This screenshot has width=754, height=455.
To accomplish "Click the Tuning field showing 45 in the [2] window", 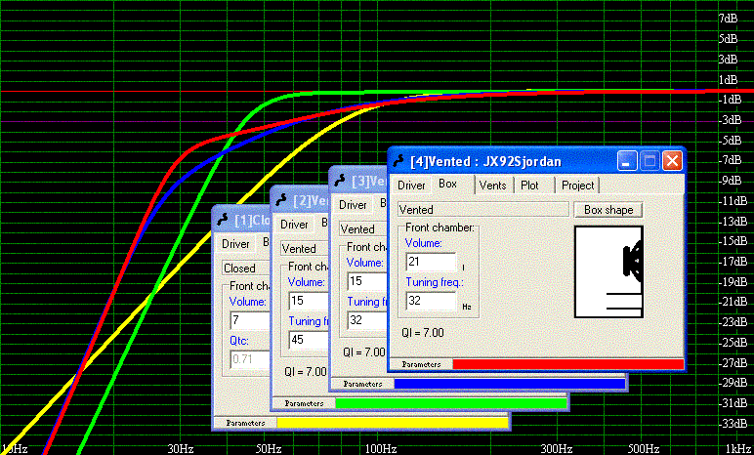I will pos(310,340).
